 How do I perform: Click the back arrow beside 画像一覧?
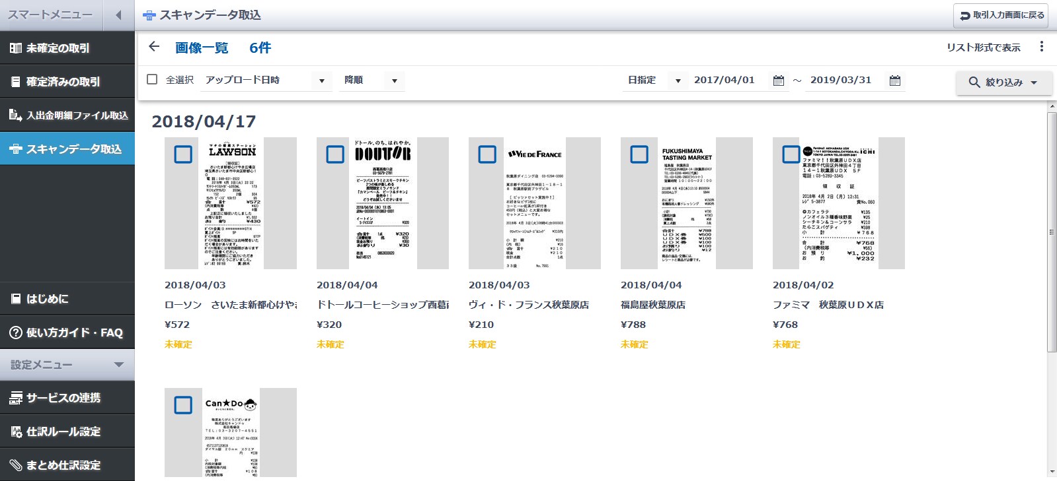coord(154,47)
